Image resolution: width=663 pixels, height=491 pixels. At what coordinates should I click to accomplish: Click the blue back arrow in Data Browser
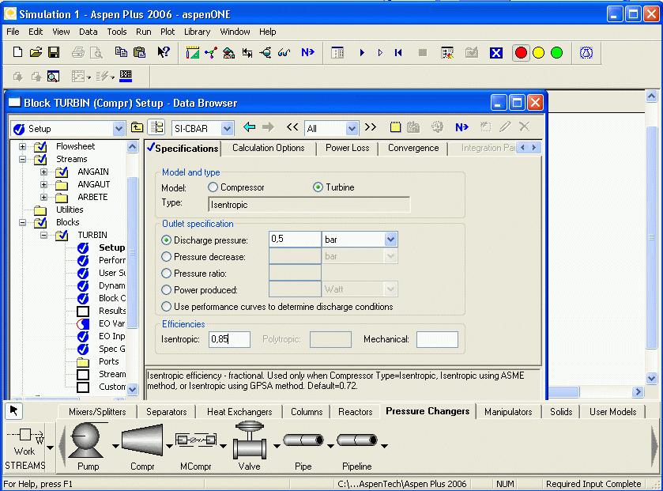(250, 127)
